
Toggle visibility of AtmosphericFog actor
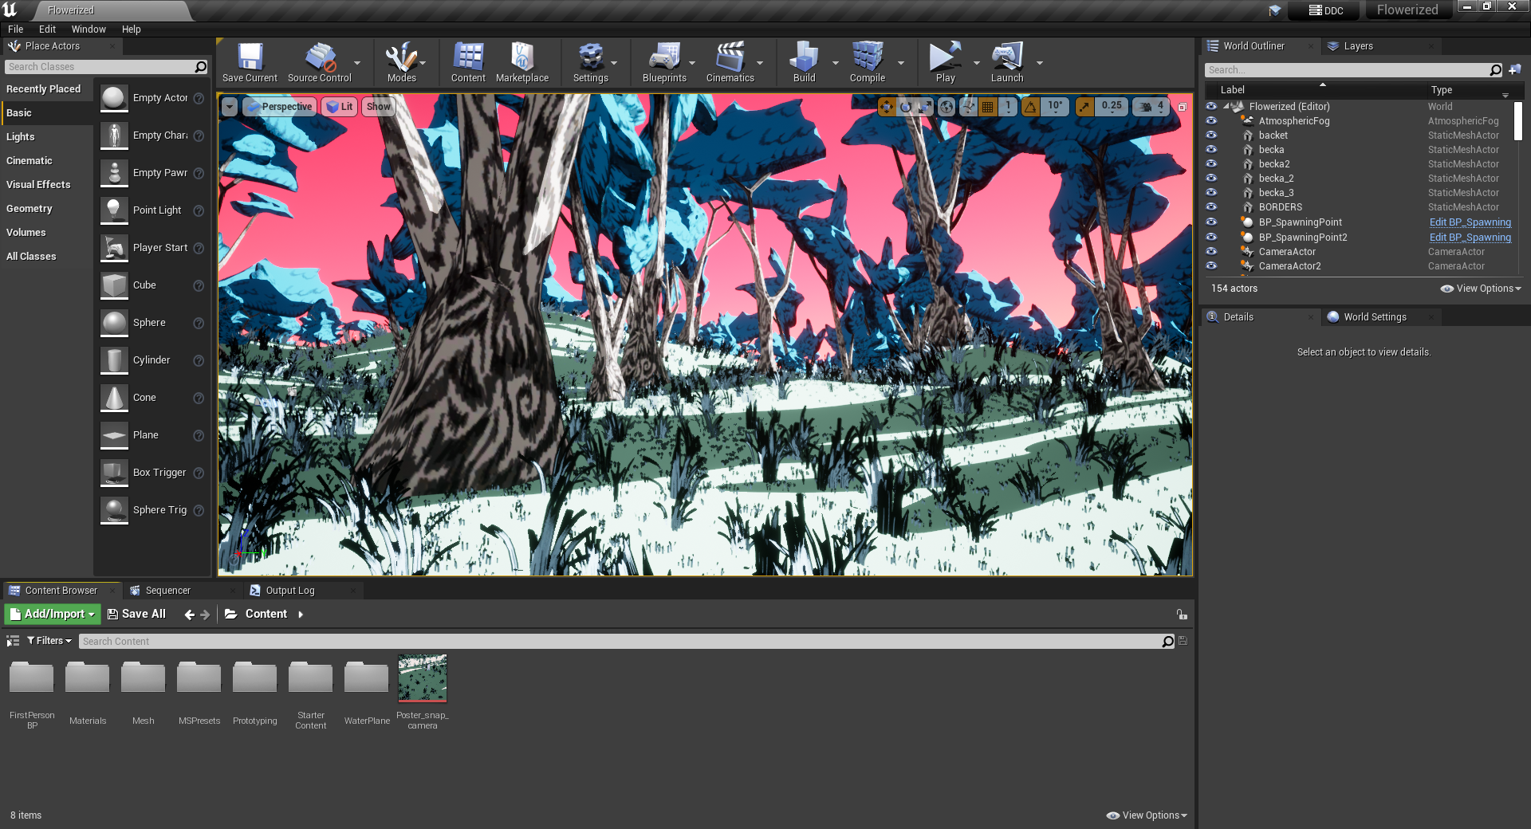tap(1211, 121)
